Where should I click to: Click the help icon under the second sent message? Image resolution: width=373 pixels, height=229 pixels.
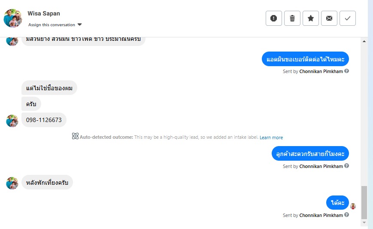[x=347, y=166]
